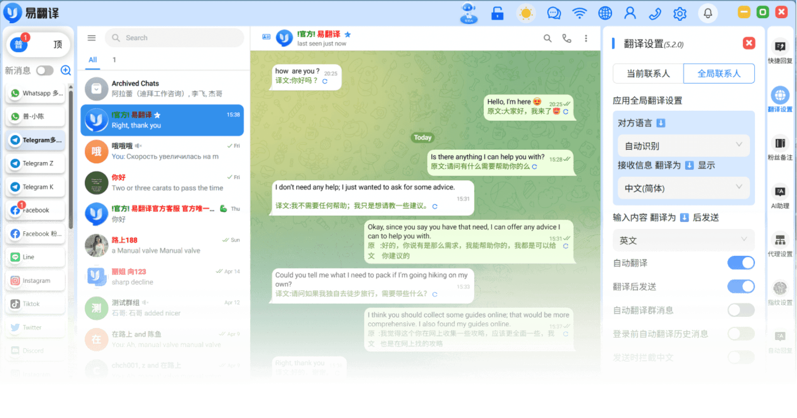The height and width of the screenshot is (418, 797).
Task: Switch to 全局联系人 tab
Action: tap(719, 74)
